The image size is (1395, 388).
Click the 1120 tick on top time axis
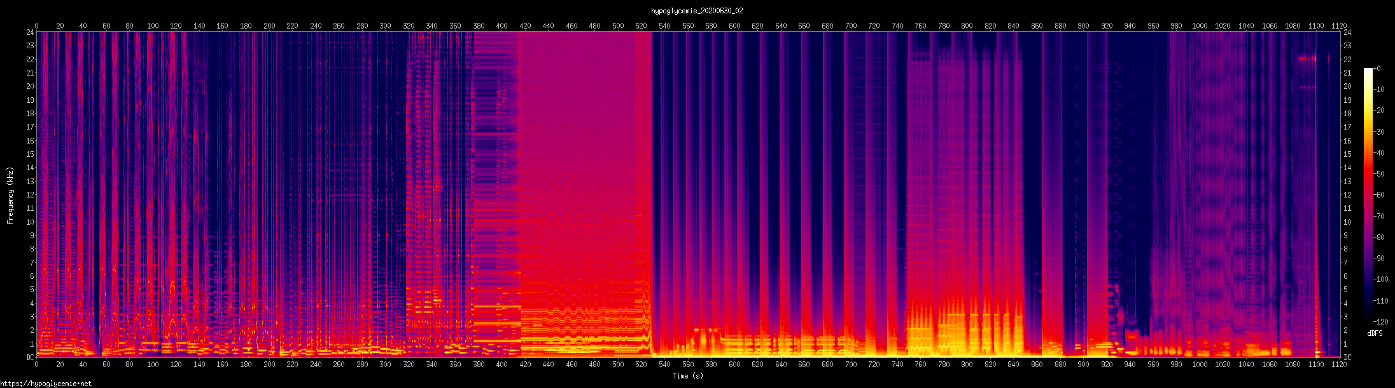pyautogui.click(x=1339, y=26)
